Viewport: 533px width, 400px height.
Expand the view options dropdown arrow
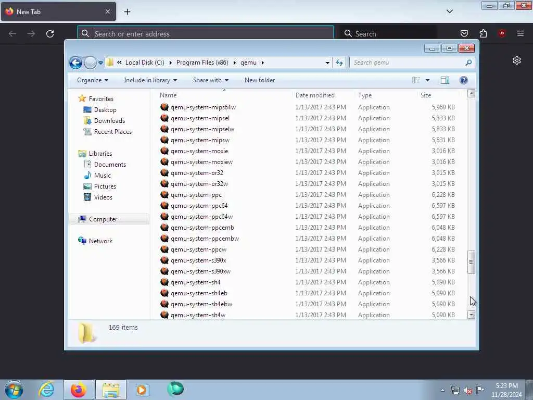(x=428, y=80)
